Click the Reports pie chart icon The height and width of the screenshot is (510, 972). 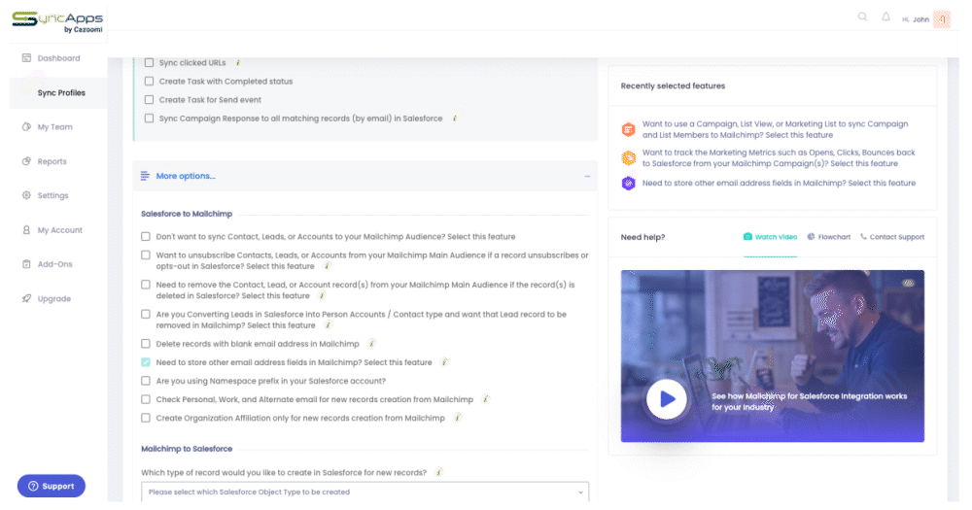26,161
